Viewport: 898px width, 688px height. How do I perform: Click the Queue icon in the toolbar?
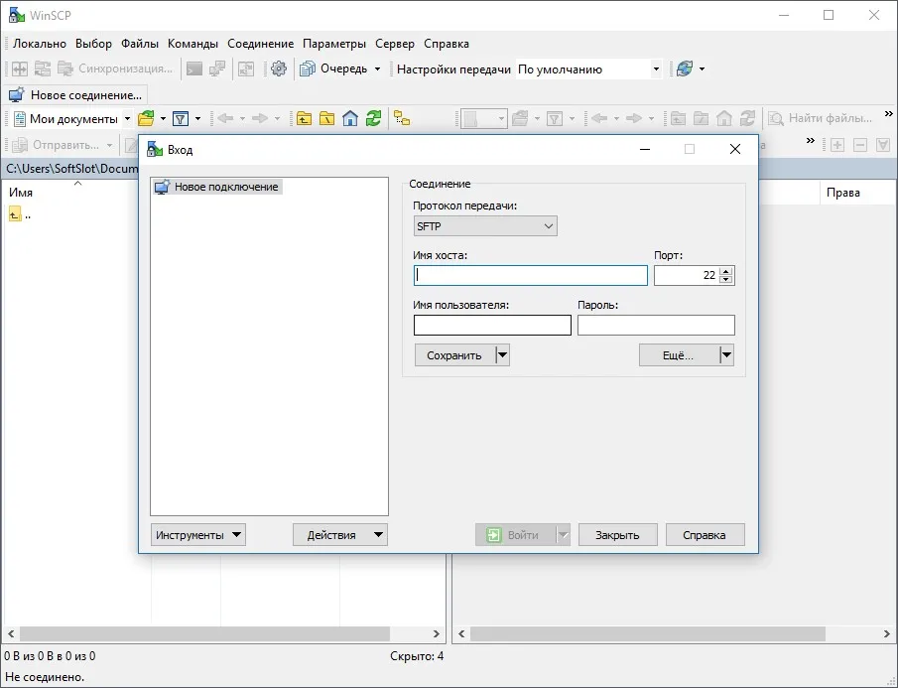pos(308,69)
